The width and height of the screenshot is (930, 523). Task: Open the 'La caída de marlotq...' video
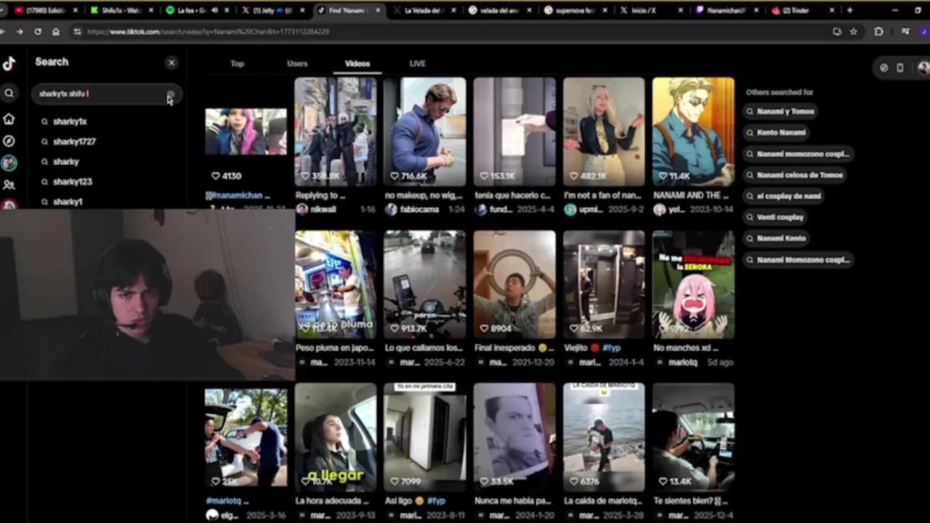click(x=604, y=438)
